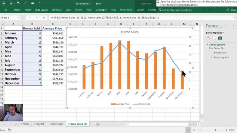Open the Format pane task options dropdown

coord(226,26)
